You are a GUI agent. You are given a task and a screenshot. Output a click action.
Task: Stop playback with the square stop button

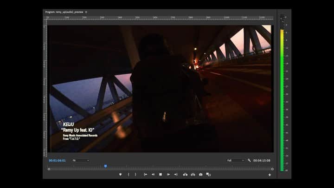coord(161,175)
